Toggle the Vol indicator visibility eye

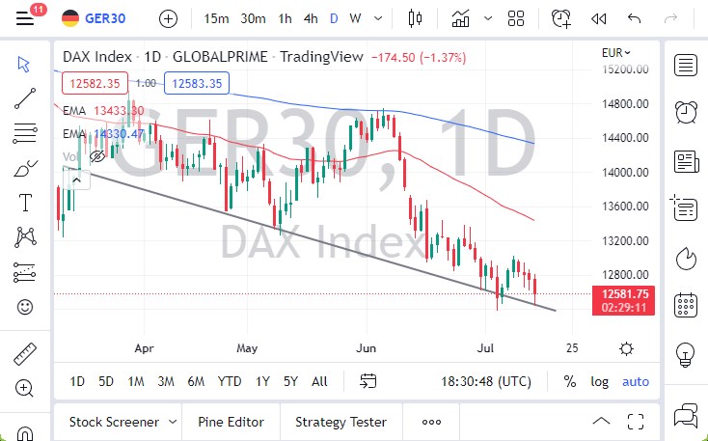pos(96,155)
